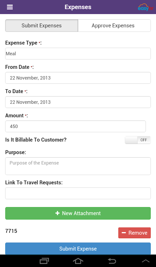Tap the up chevron in navigation bar
The height and width of the screenshot is (267, 156).
click(x=146, y=261)
